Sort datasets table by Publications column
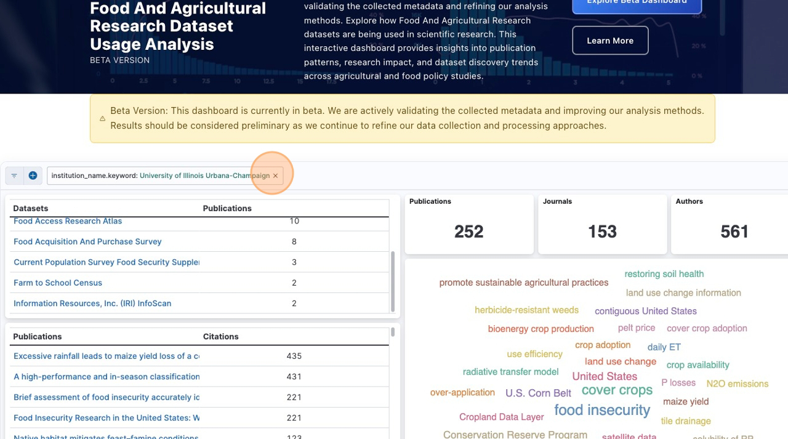Screen dimensions: 788x439 [x=227, y=208]
